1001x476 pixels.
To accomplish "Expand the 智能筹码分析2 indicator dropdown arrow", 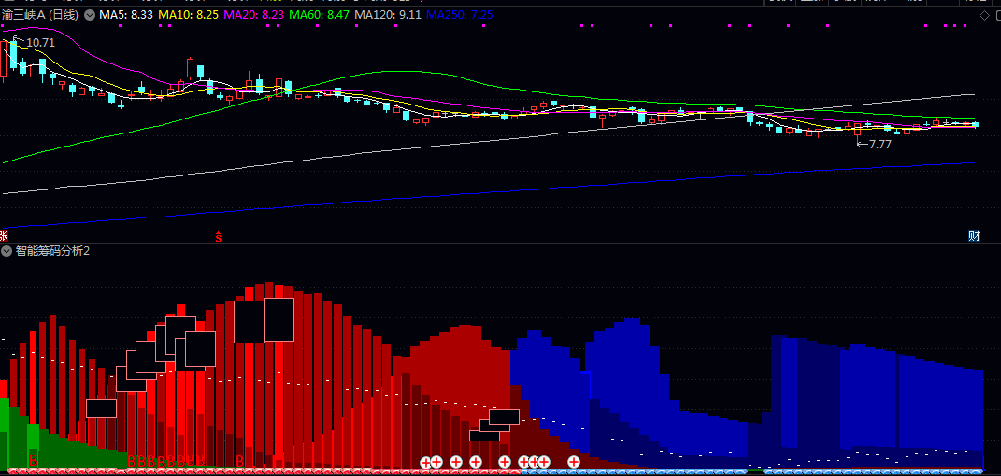I will pos(7,251).
